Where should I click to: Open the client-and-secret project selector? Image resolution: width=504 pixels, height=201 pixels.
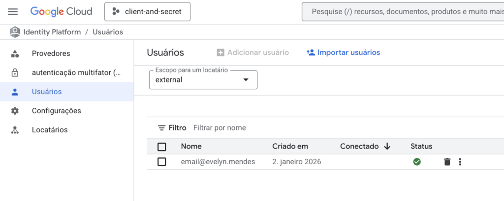(147, 12)
